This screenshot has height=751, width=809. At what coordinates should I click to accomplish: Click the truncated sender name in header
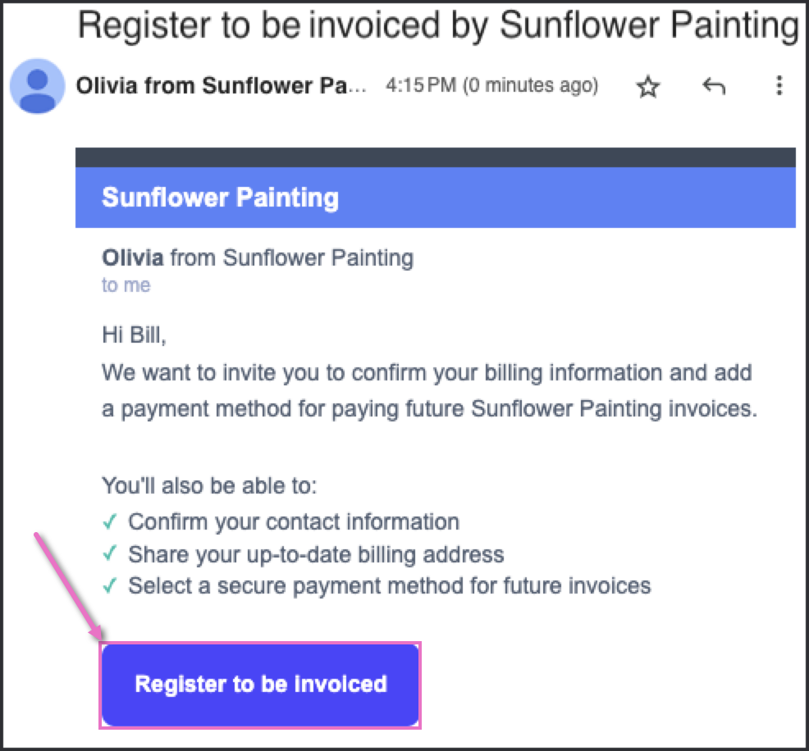click(222, 85)
